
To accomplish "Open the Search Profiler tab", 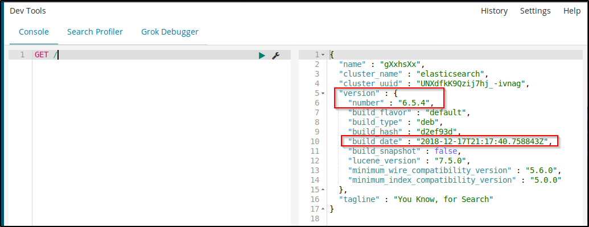I will tap(95, 32).
